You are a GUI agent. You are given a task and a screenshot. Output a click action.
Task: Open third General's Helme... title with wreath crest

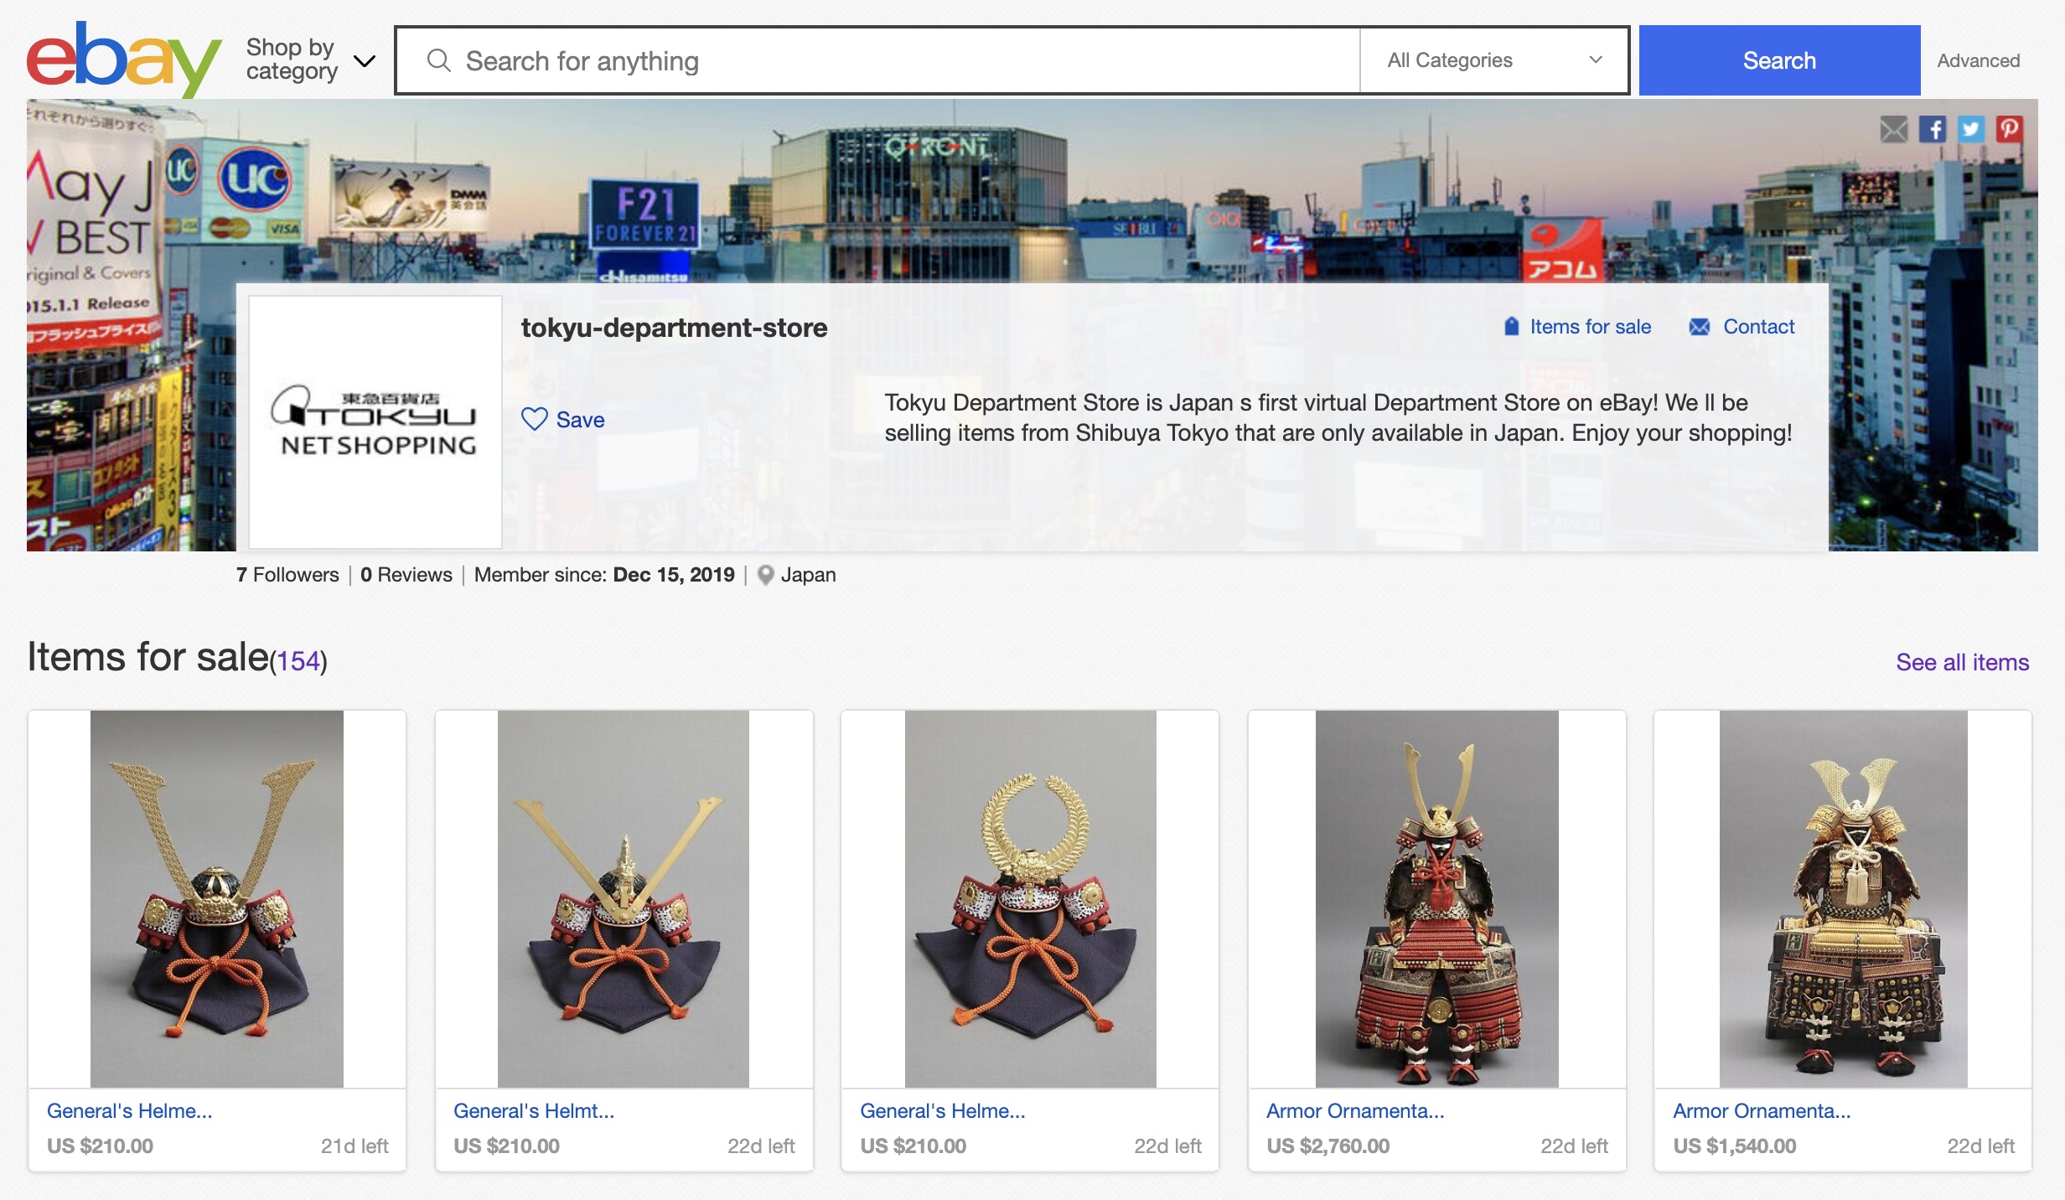pos(943,1111)
